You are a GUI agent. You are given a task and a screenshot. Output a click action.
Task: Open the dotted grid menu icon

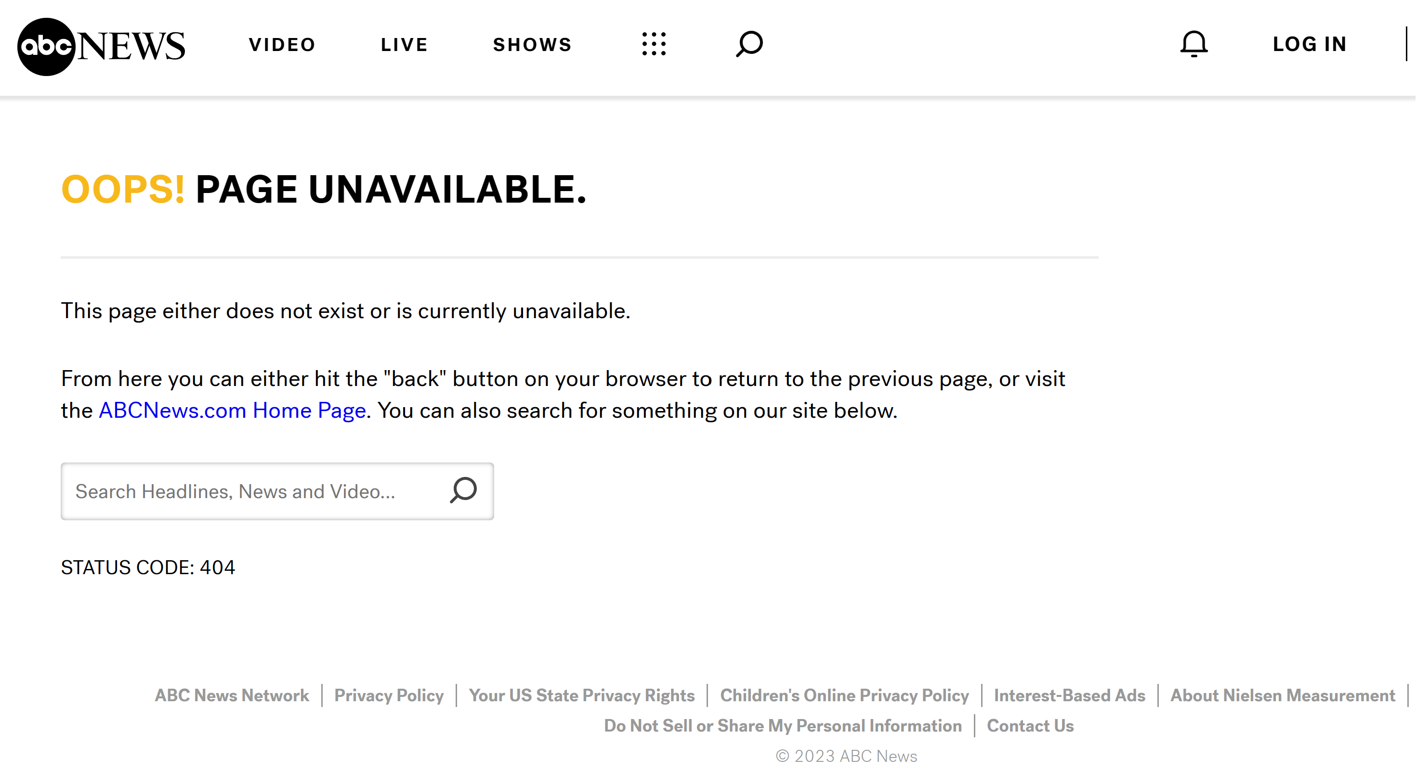654,44
